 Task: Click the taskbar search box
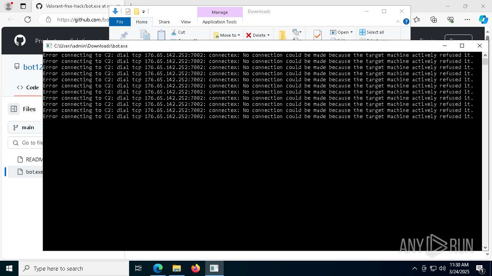click(x=74, y=268)
